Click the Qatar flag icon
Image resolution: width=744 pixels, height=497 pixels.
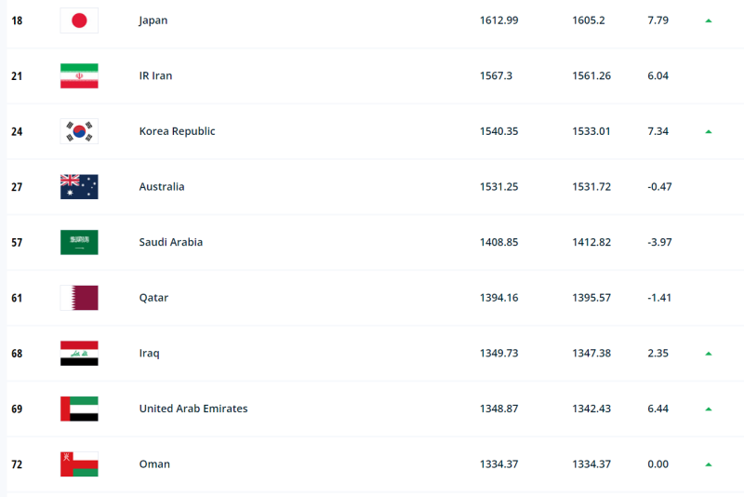(x=79, y=298)
